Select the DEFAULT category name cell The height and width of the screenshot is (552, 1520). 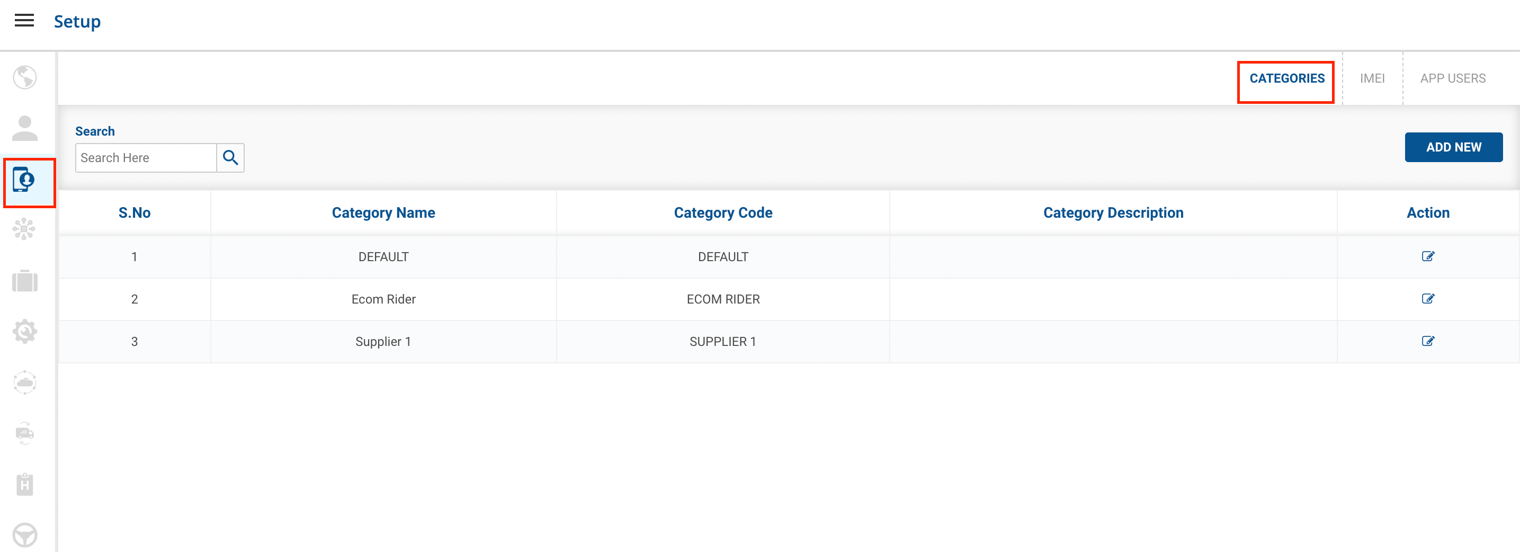click(x=383, y=257)
